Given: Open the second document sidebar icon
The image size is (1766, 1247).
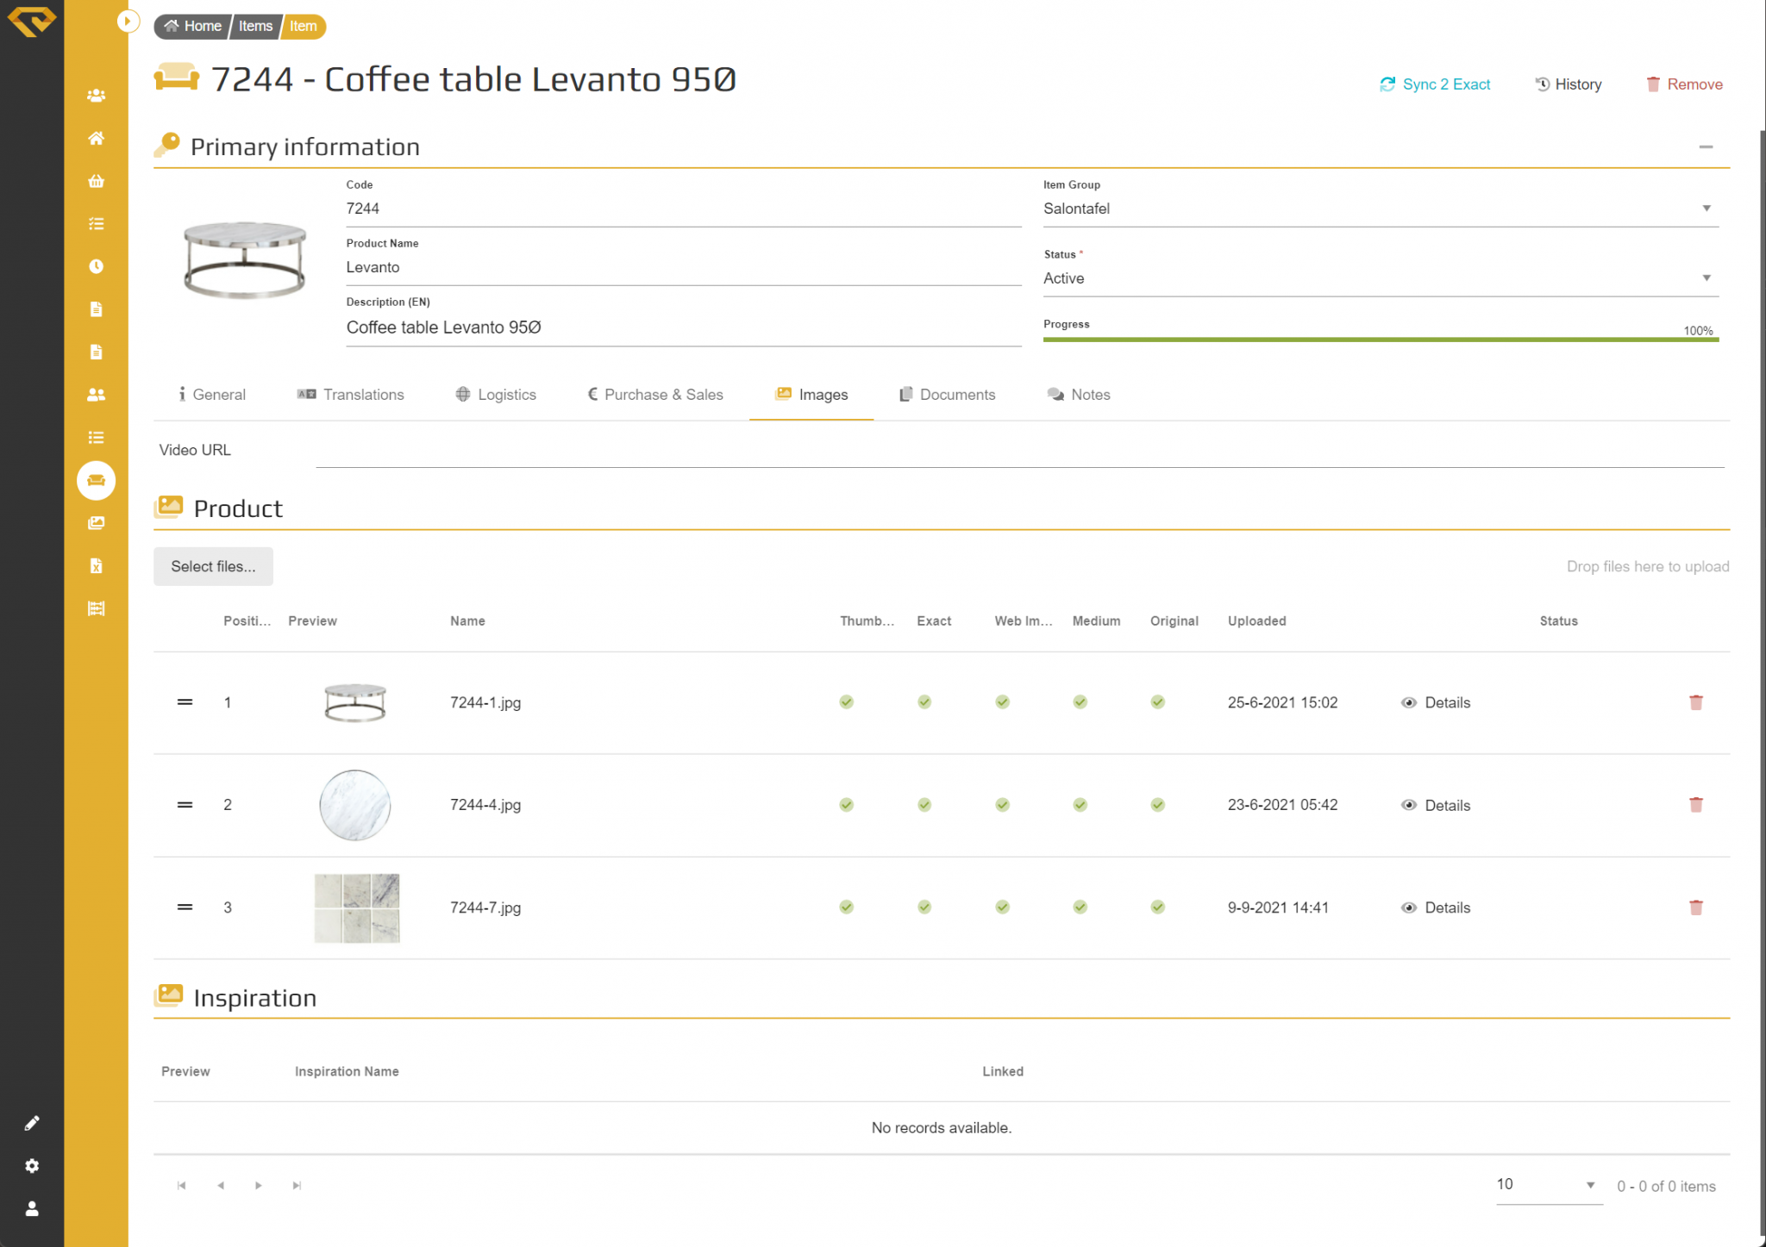Looking at the screenshot, I should click(96, 352).
